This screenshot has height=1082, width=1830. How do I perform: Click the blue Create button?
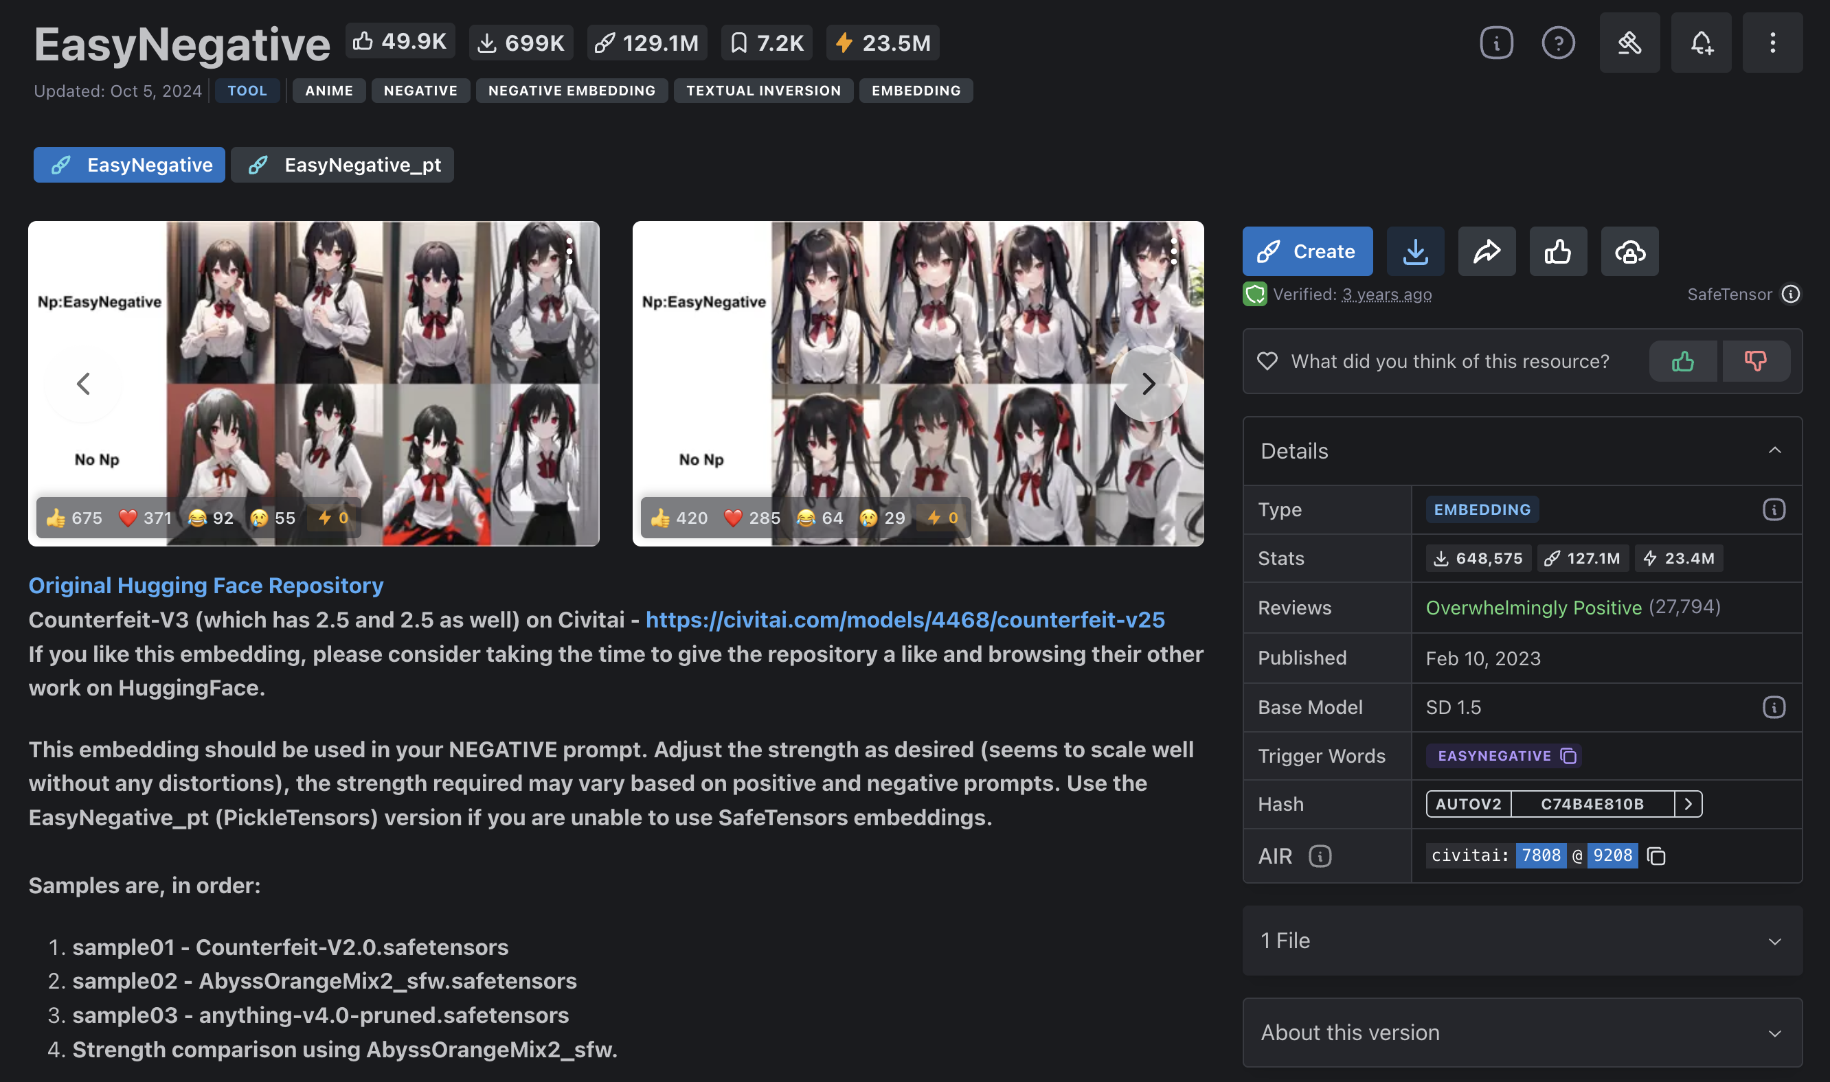pyautogui.click(x=1307, y=251)
